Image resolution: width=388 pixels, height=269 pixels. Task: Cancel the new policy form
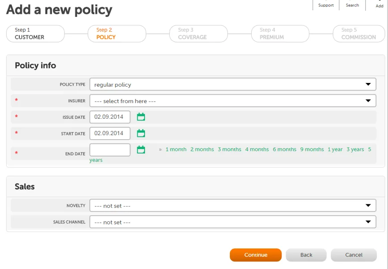click(x=354, y=255)
